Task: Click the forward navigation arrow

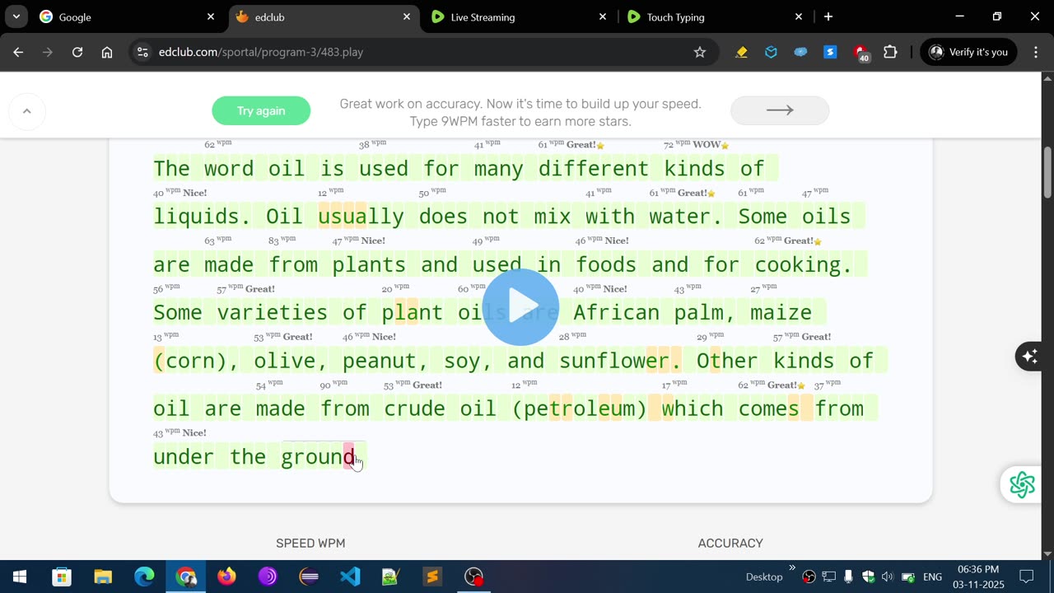Action: (48, 52)
